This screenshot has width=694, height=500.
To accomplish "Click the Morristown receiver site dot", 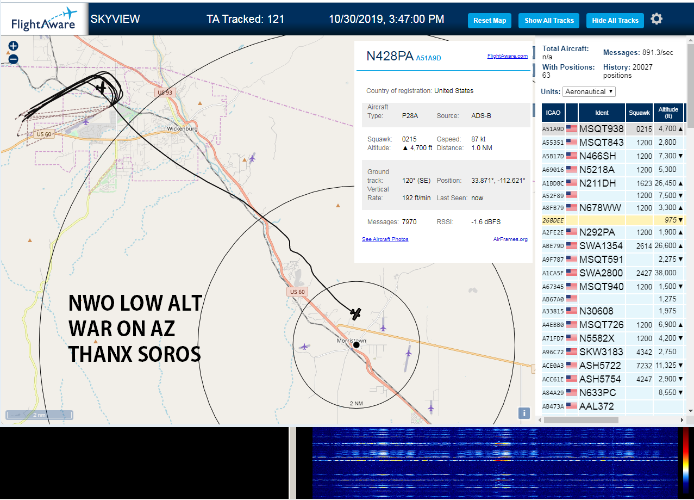I will (x=357, y=345).
